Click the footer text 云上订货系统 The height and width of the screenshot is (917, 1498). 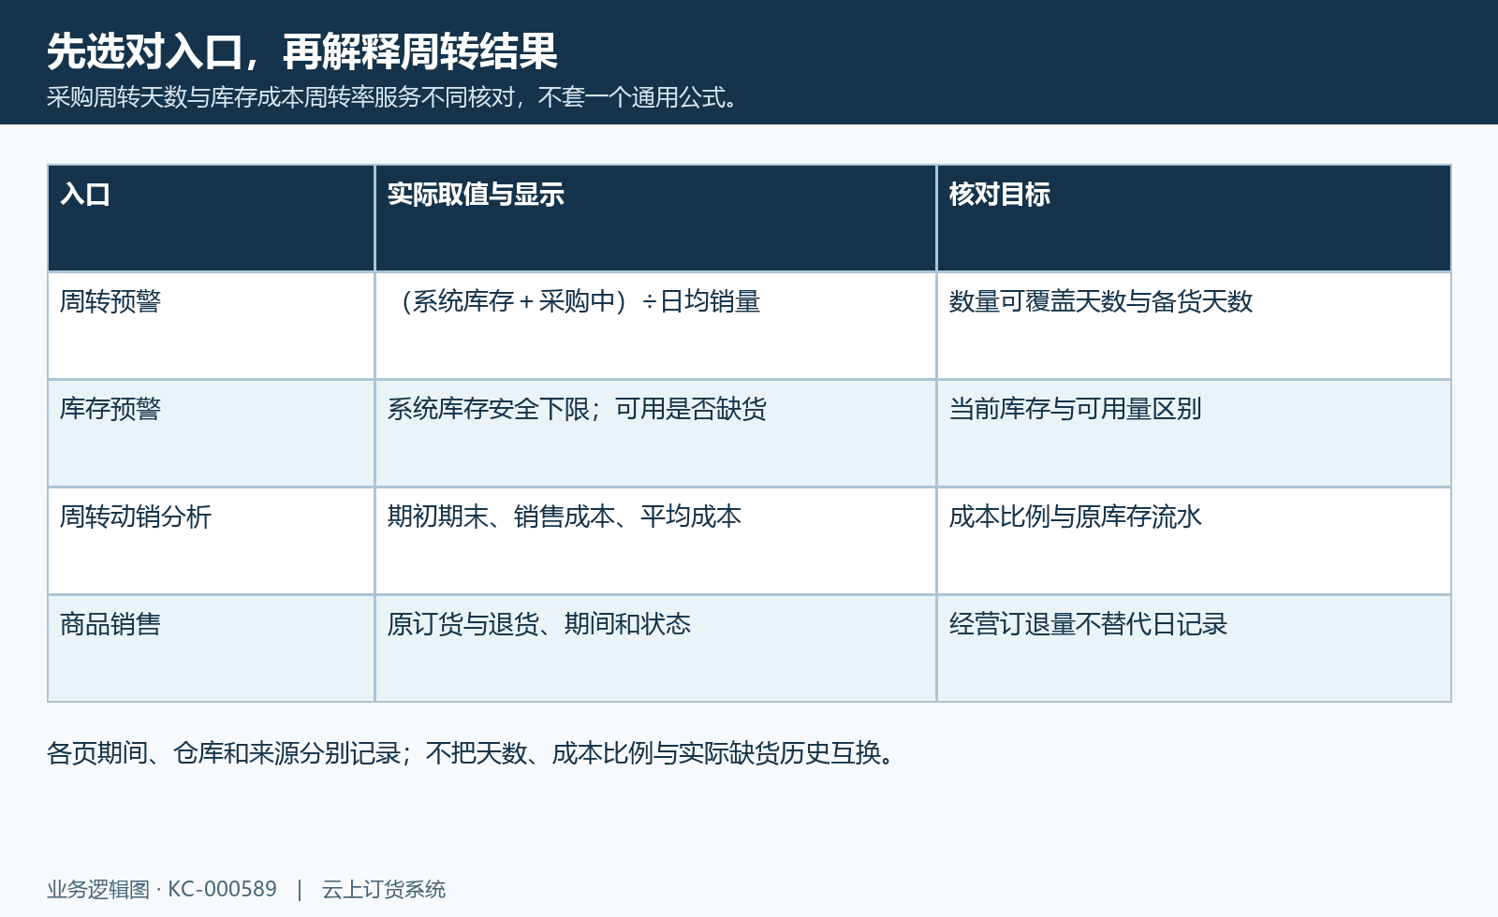point(384,889)
